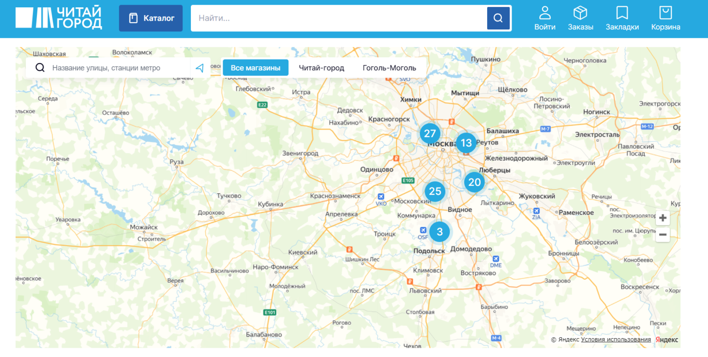Click the Троицк town label
Screen dimensions: 708x357
(x=385, y=234)
